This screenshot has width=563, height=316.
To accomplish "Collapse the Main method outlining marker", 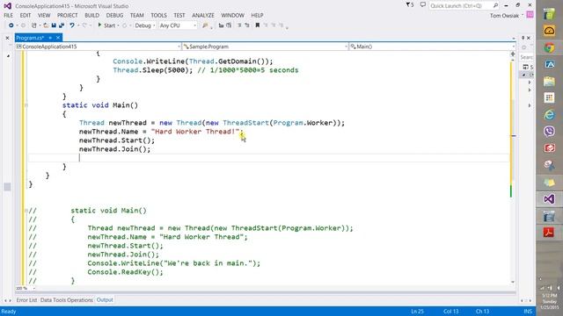I will coord(26,105).
